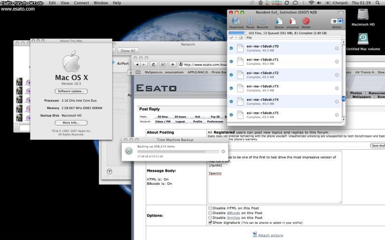Check Disable BBcode on this Post
385x240 pixels.
210,213
